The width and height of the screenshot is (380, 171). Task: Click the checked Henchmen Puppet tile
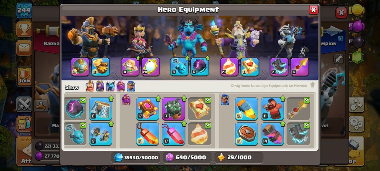click(75, 134)
